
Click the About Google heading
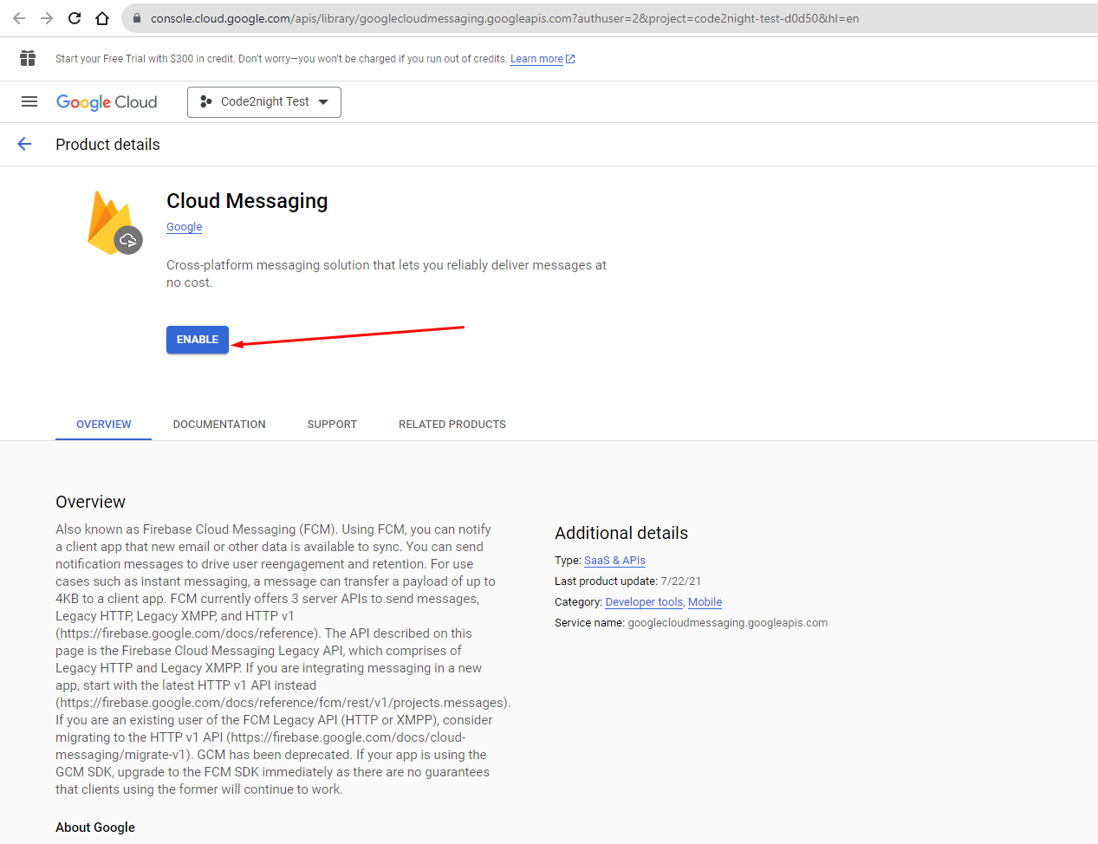tap(95, 828)
